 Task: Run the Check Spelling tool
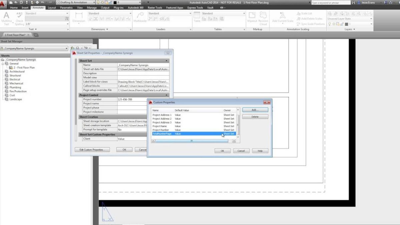point(19,18)
